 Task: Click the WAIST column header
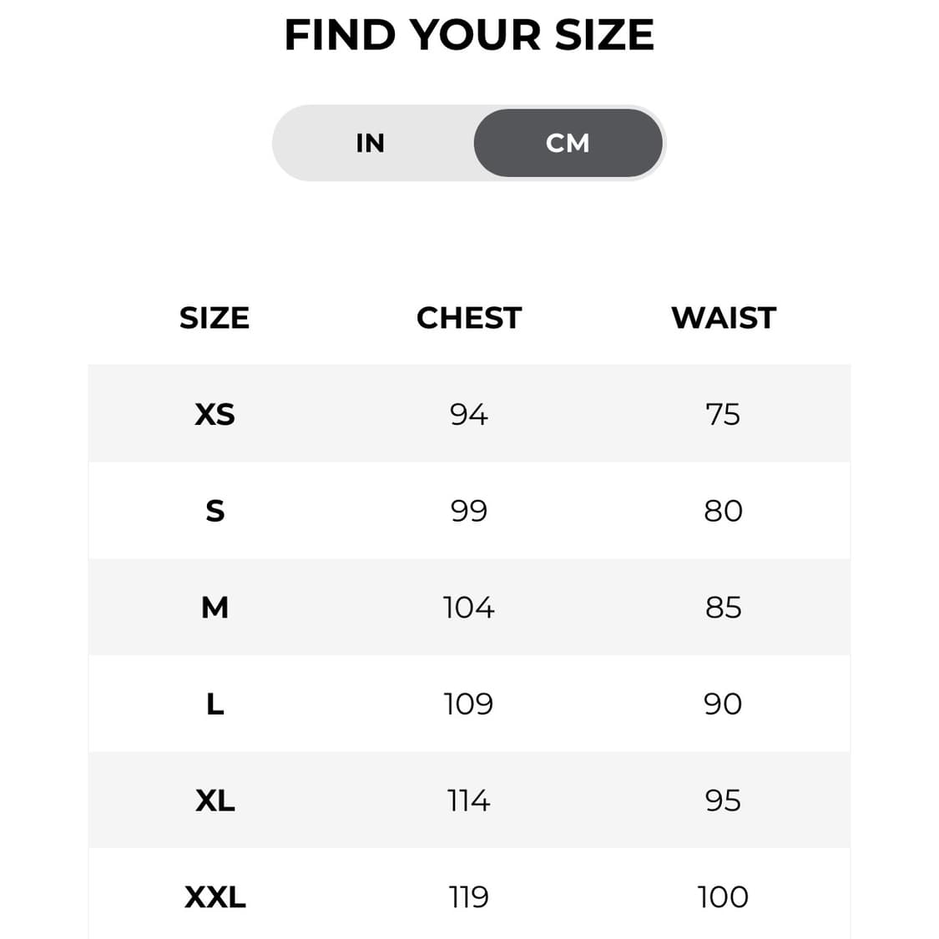click(x=724, y=318)
